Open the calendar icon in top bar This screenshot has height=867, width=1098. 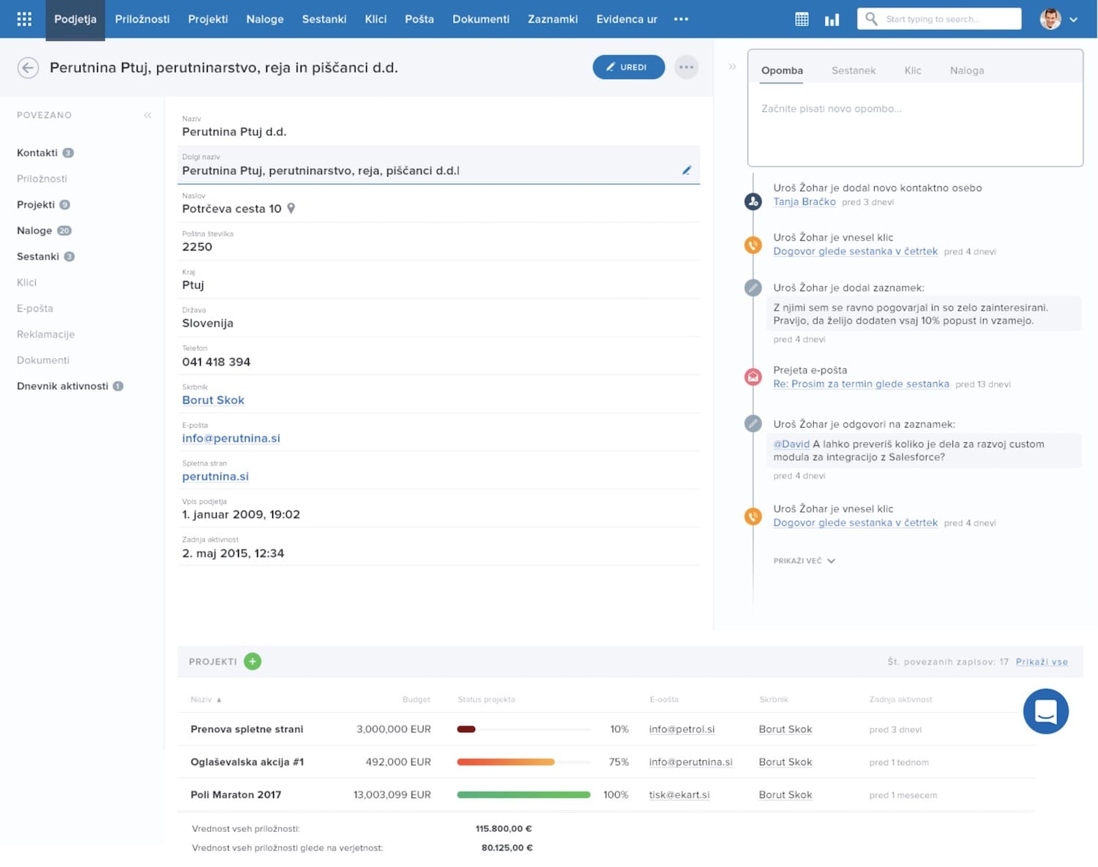(802, 19)
